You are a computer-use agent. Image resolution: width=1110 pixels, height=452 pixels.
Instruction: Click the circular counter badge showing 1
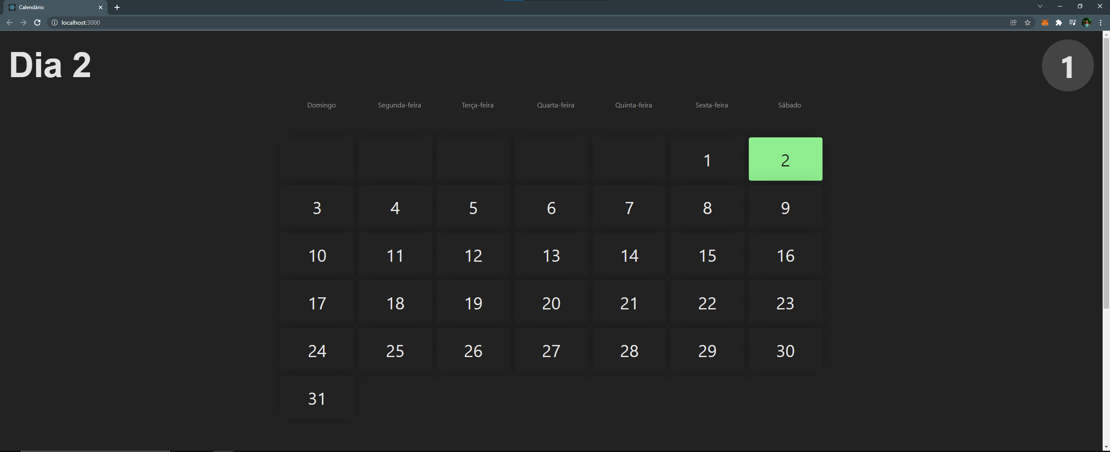tap(1067, 65)
